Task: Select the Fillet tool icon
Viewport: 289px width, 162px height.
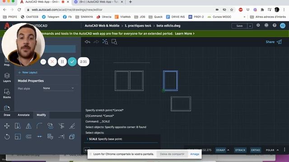Action: click(39, 126)
